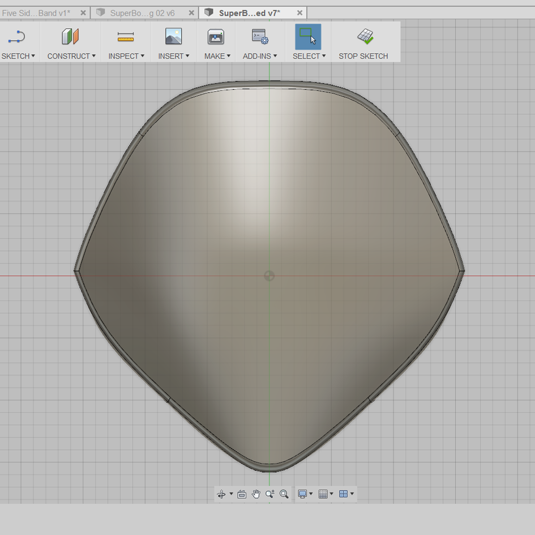Click the origin point at canvas center
Screen dimensions: 535x535
(269, 276)
